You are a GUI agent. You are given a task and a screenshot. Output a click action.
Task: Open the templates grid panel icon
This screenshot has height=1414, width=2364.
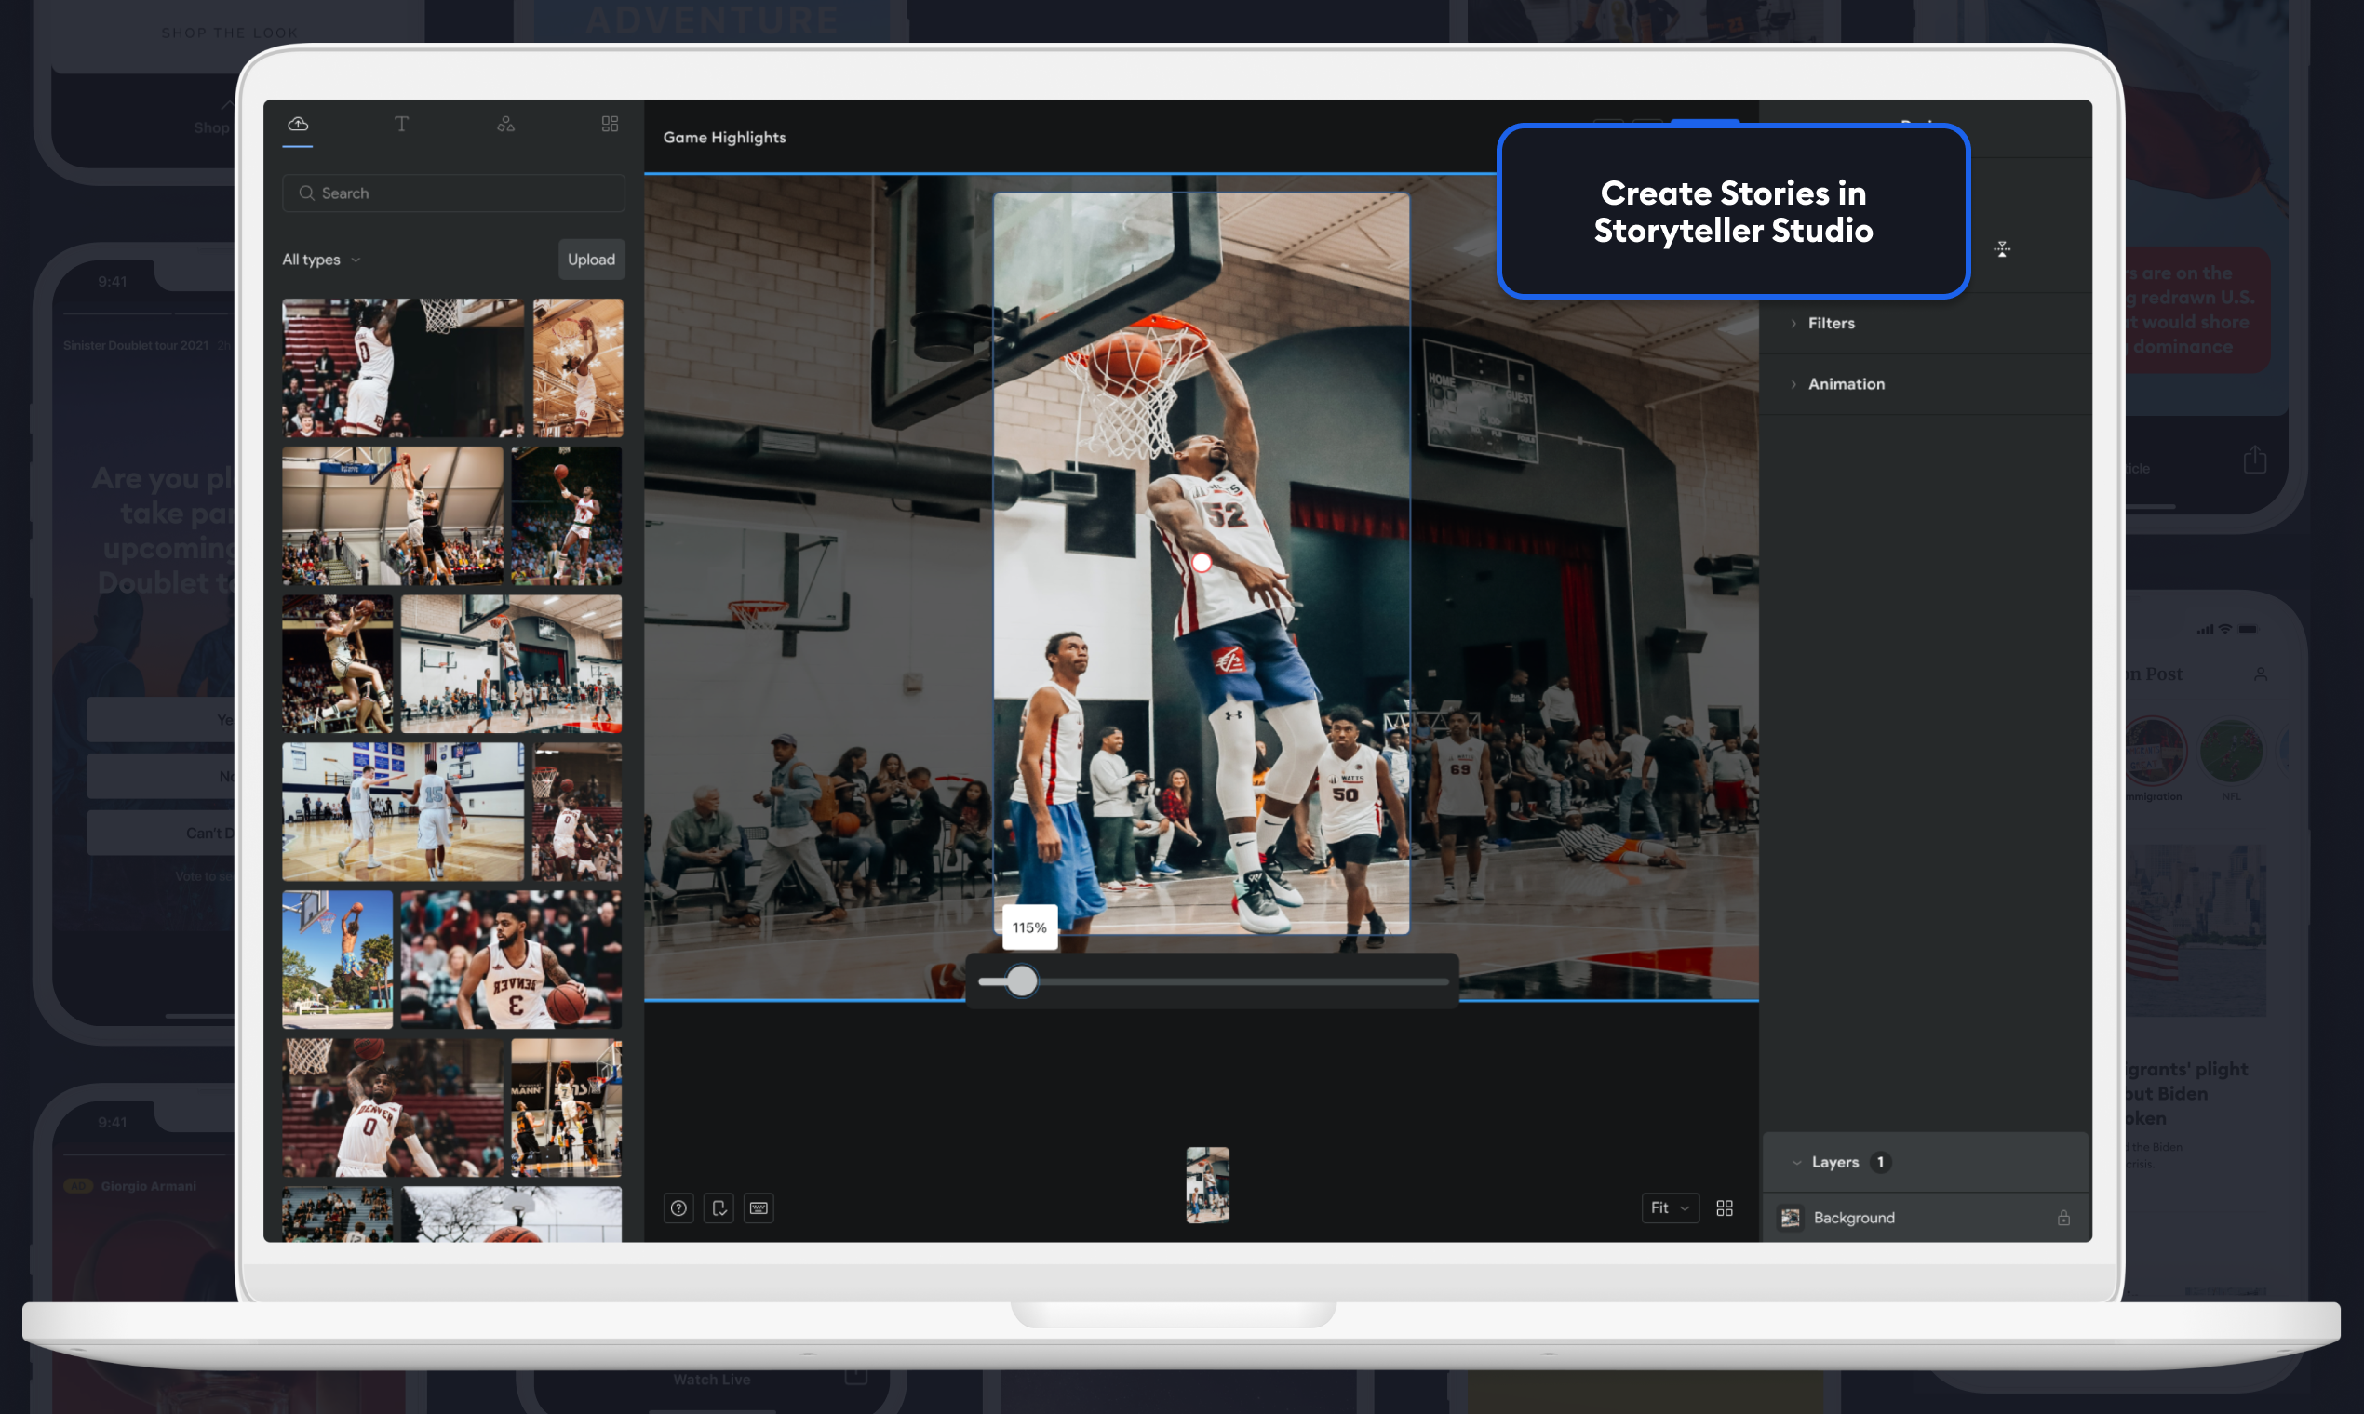(x=609, y=124)
